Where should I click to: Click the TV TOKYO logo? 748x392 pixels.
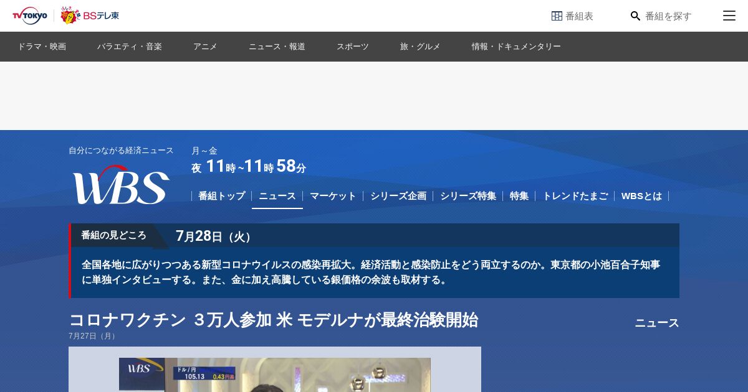30,16
